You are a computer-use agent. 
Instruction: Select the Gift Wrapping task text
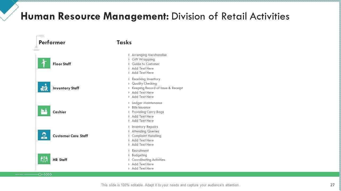click(143, 59)
